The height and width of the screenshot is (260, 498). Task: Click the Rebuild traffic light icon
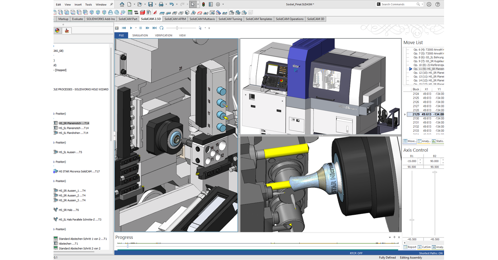[203, 4]
